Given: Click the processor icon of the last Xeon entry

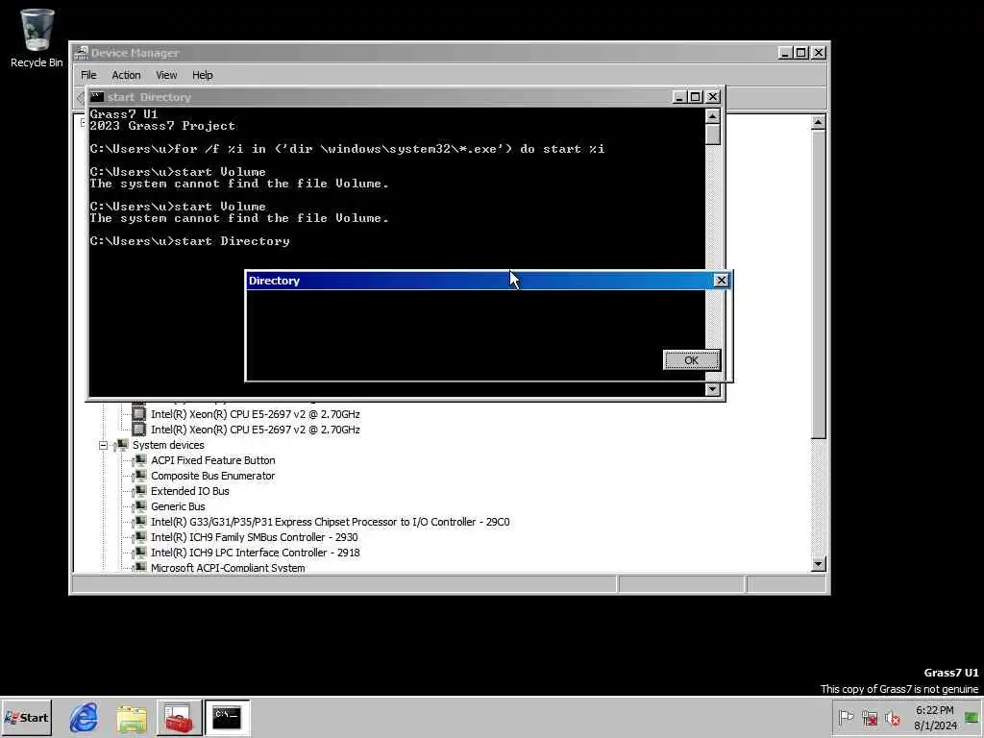Looking at the screenshot, I should click(x=139, y=430).
